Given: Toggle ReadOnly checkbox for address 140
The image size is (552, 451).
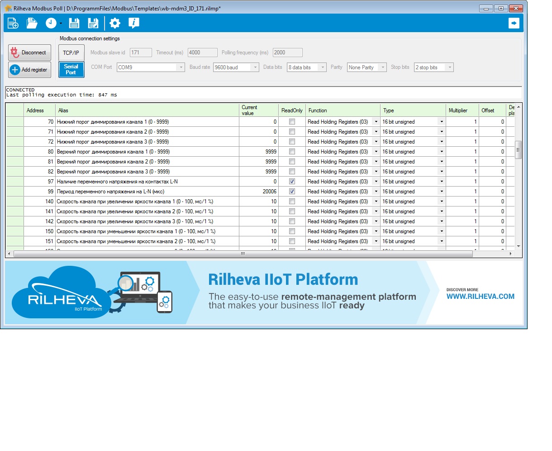Looking at the screenshot, I should point(292,202).
